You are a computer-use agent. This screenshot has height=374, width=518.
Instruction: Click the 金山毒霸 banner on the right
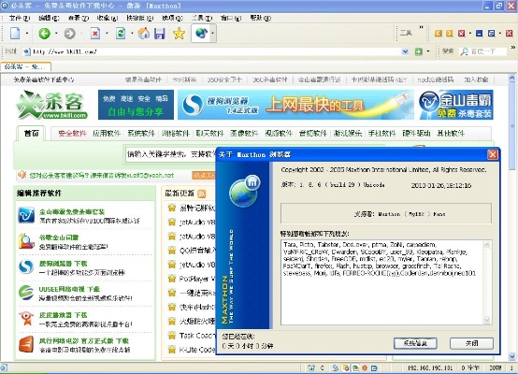(x=456, y=105)
